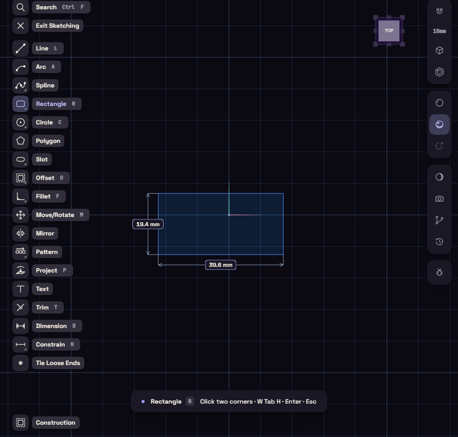The width and height of the screenshot is (458, 437).
Task: Select the Fillet tool icon
Action: tap(21, 196)
